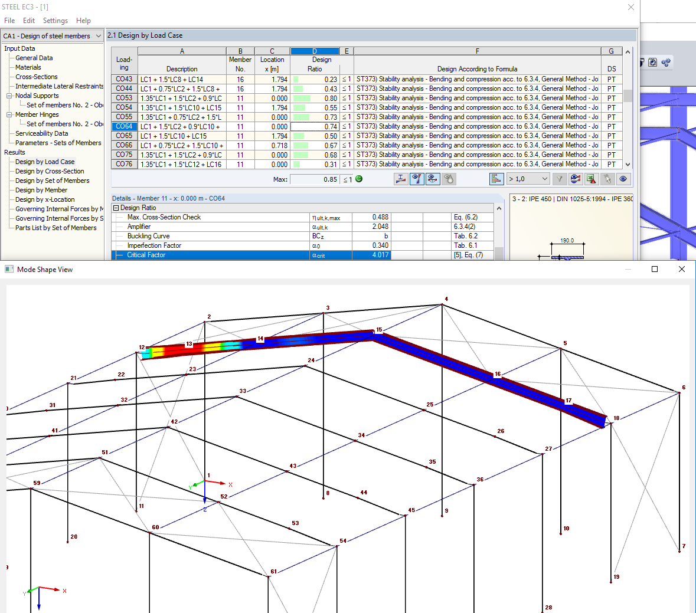Open the Settings menu
The image size is (696, 613).
(55, 21)
